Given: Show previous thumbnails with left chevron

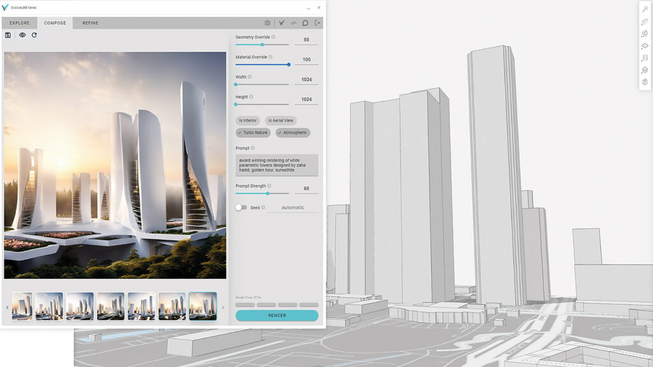Looking at the screenshot, I should (x=7, y=308).
